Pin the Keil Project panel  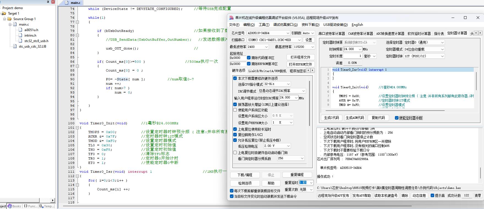(48, 2)
